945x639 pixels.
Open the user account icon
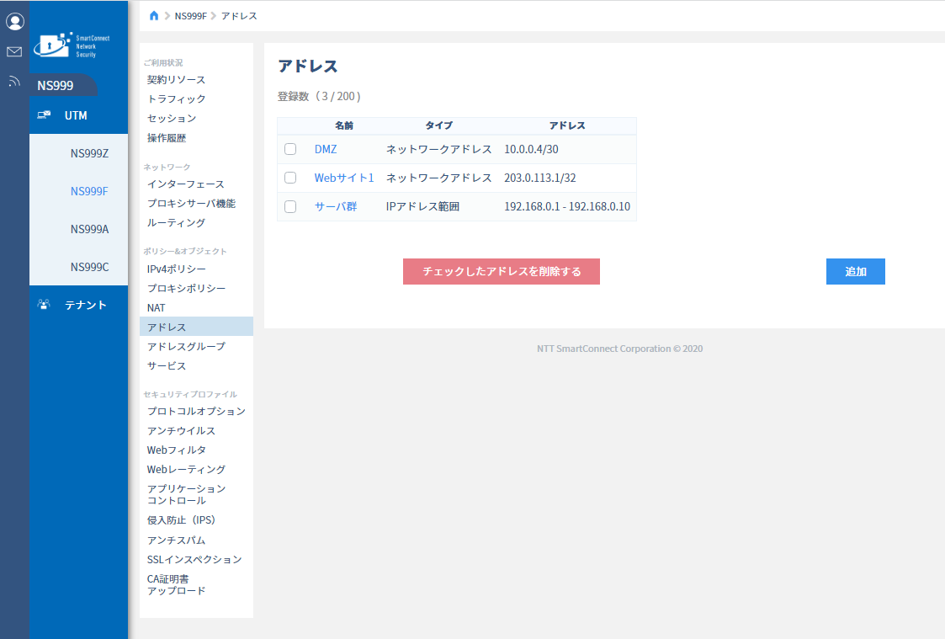(x=14, y=22)
